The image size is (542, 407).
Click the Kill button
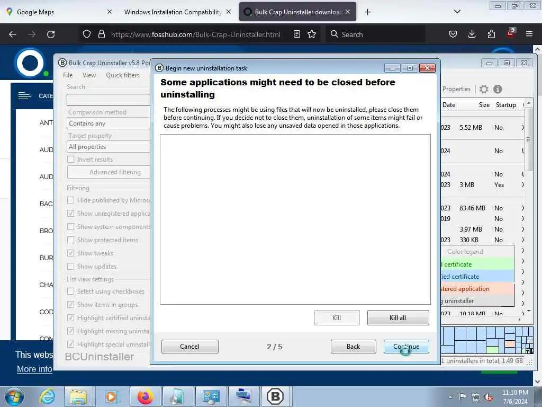[x=337, y=318]
